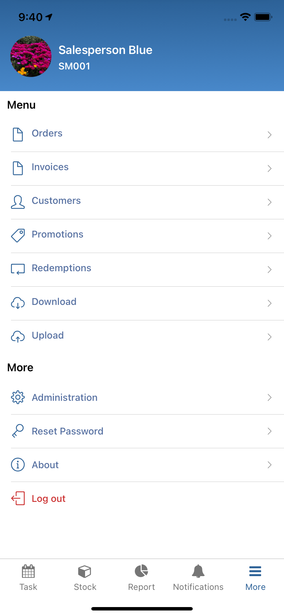Open the Invoices menu item

click(x=50, y=167)
